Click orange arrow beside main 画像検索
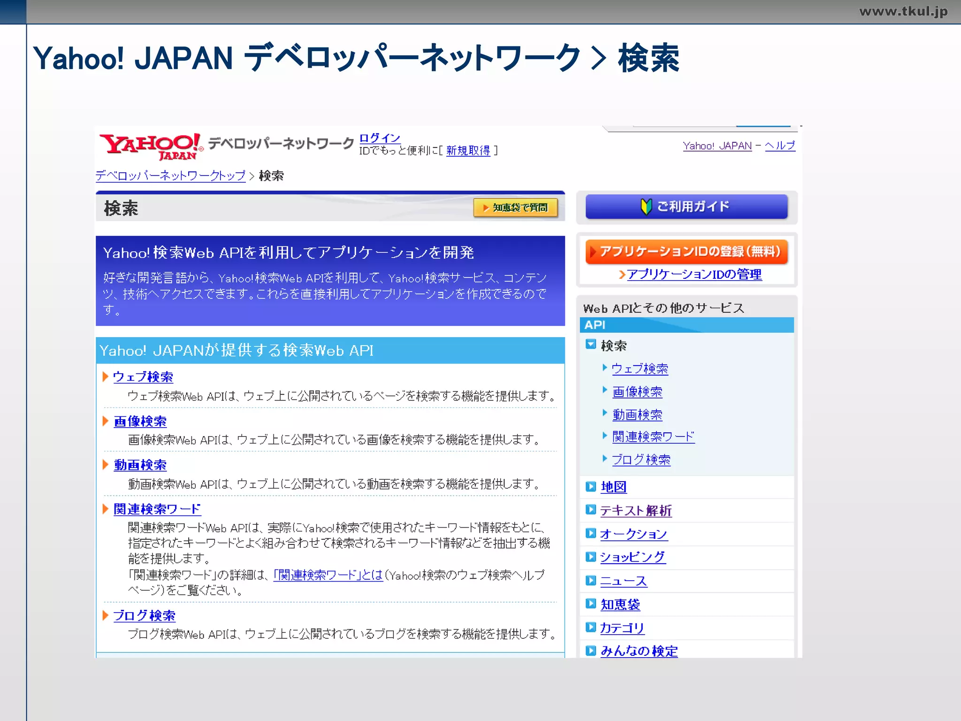The image size is (961, 721). point(106,421)
